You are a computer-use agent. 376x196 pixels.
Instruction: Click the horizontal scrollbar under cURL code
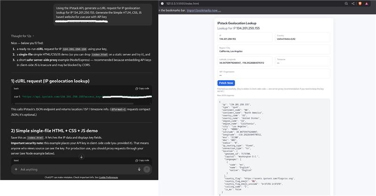[x=70, y=103]
